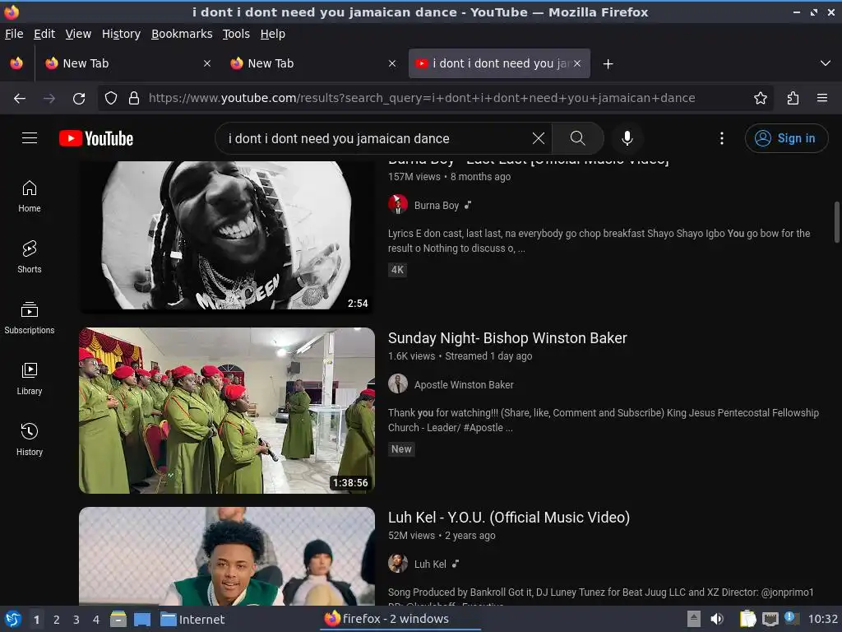
Task: Click the Firefox View icon at tab strip start
Action: pos(16,63)
